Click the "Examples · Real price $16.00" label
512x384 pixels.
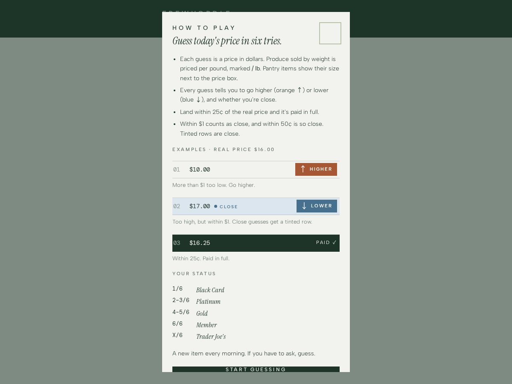(x=224, y=149)
